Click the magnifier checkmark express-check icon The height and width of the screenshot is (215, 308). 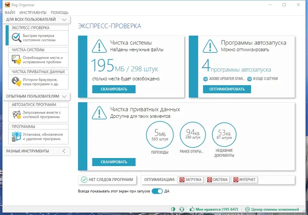point(16,37)
